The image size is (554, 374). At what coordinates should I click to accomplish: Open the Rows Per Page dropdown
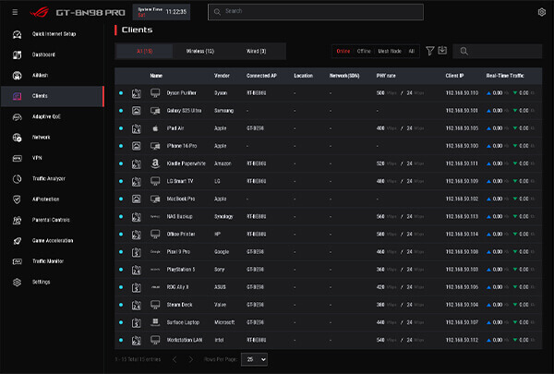point(254,359)
